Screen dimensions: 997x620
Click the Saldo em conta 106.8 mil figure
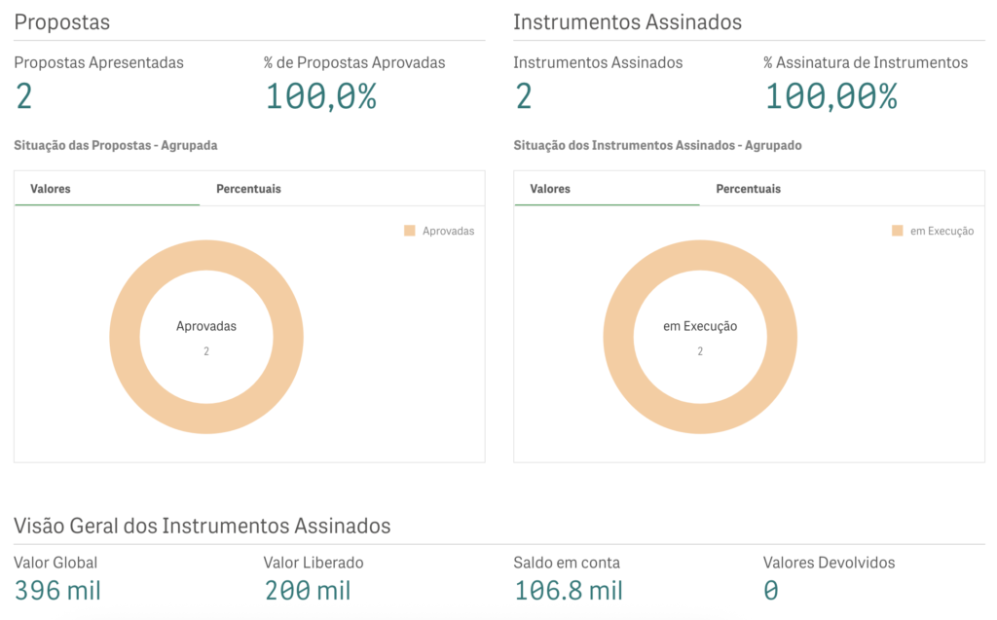568,590
